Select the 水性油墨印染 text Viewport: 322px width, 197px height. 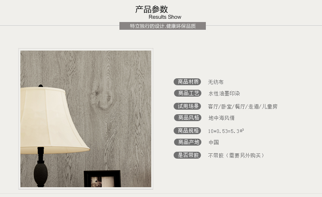click(x=224, y=94)
